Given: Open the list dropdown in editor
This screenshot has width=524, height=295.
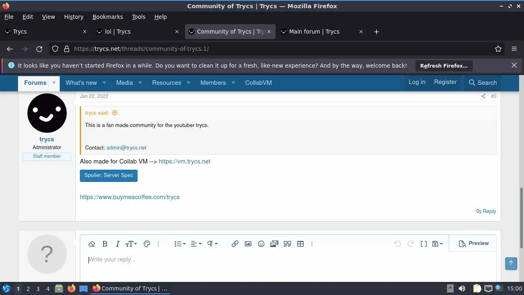Looking at the screenshot, I should pyautogui.click(x=180, y=244).
